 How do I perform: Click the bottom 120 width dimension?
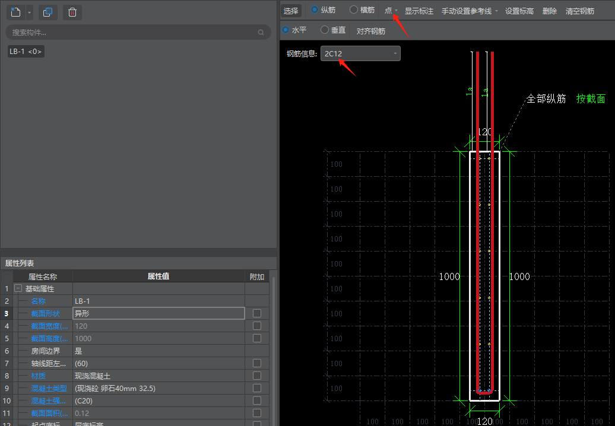(485, 421)
